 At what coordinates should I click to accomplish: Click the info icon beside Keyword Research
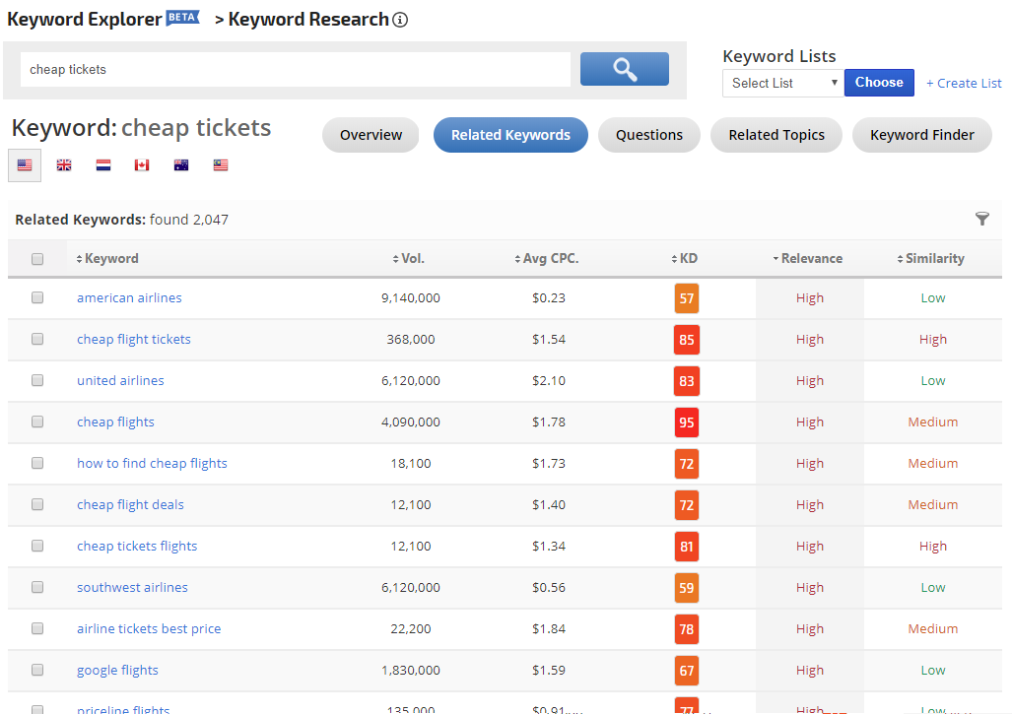coord(400,21)
